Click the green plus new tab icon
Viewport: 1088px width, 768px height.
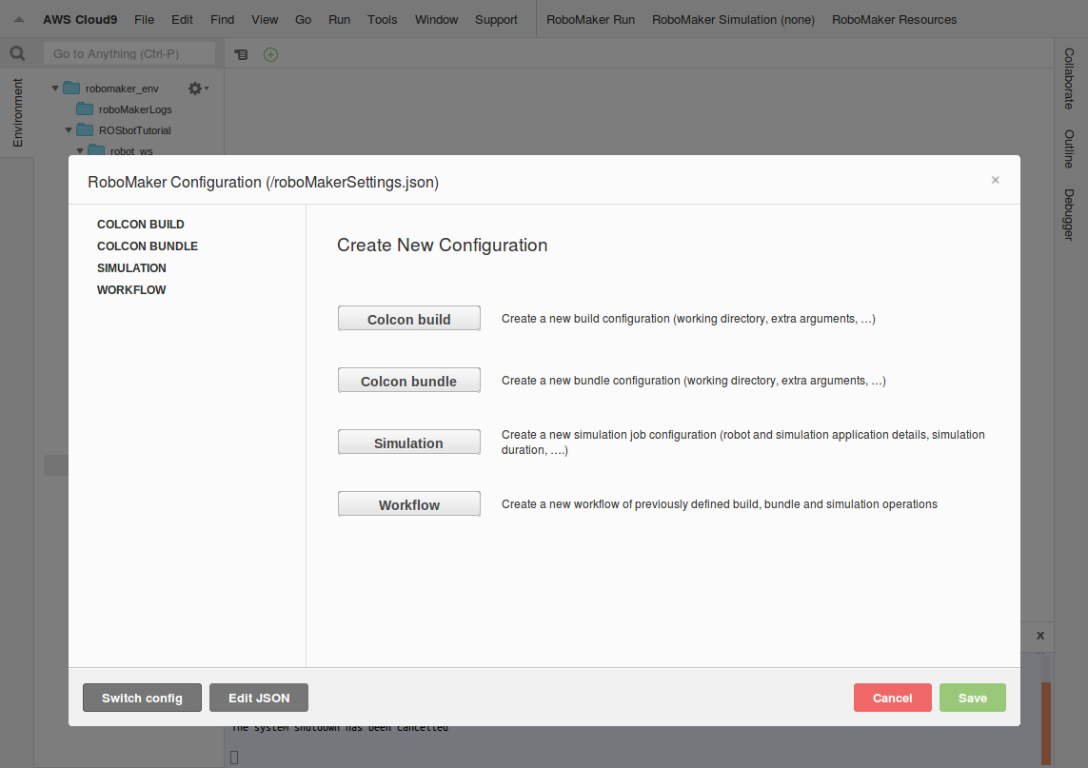click(270, 54)
